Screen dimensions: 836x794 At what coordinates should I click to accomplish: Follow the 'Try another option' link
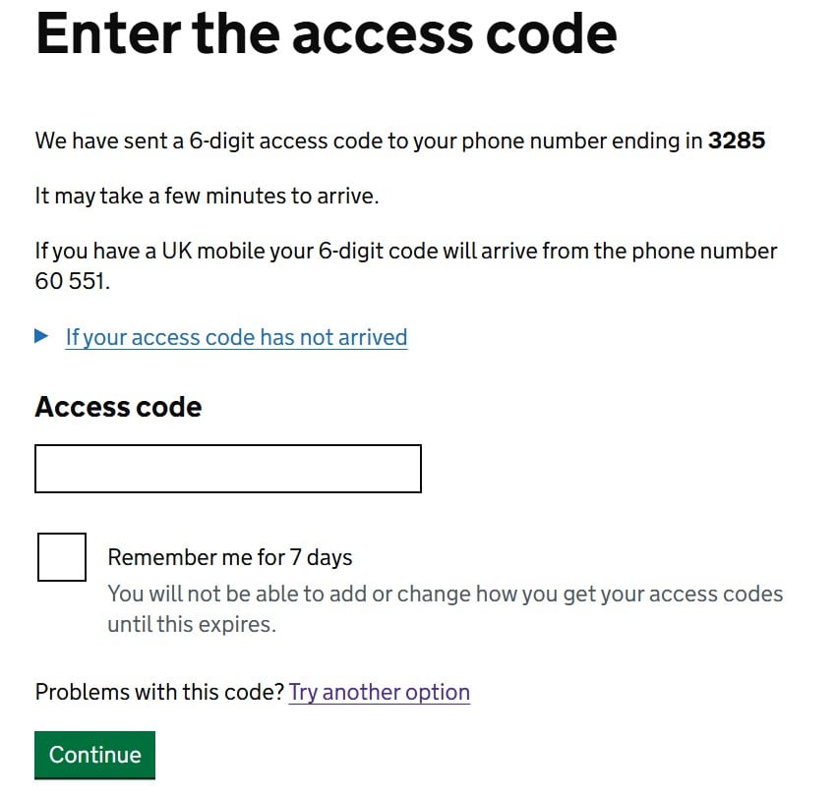(379, 692)
